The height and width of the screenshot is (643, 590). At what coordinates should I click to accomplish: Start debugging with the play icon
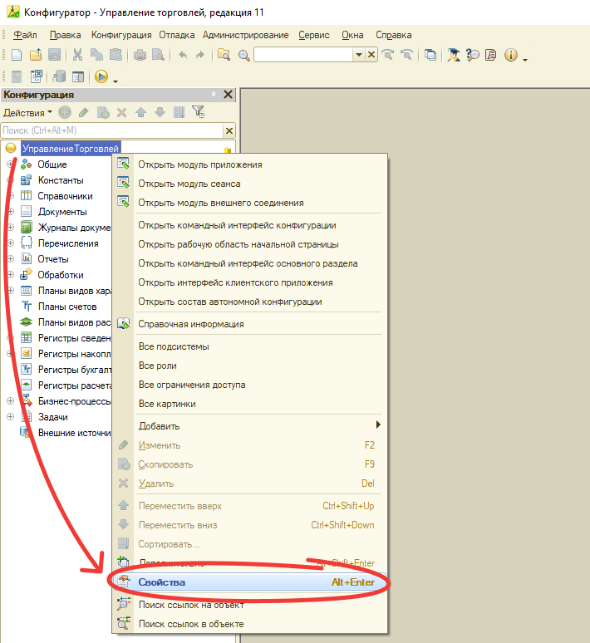tap(101, 76)
